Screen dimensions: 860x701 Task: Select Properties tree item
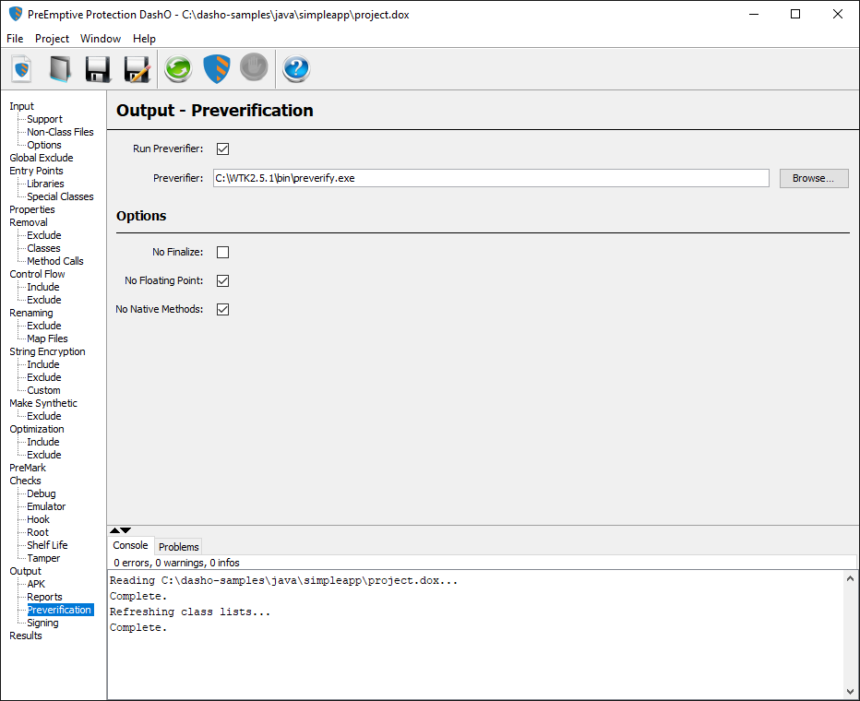(x=31, y=209)
